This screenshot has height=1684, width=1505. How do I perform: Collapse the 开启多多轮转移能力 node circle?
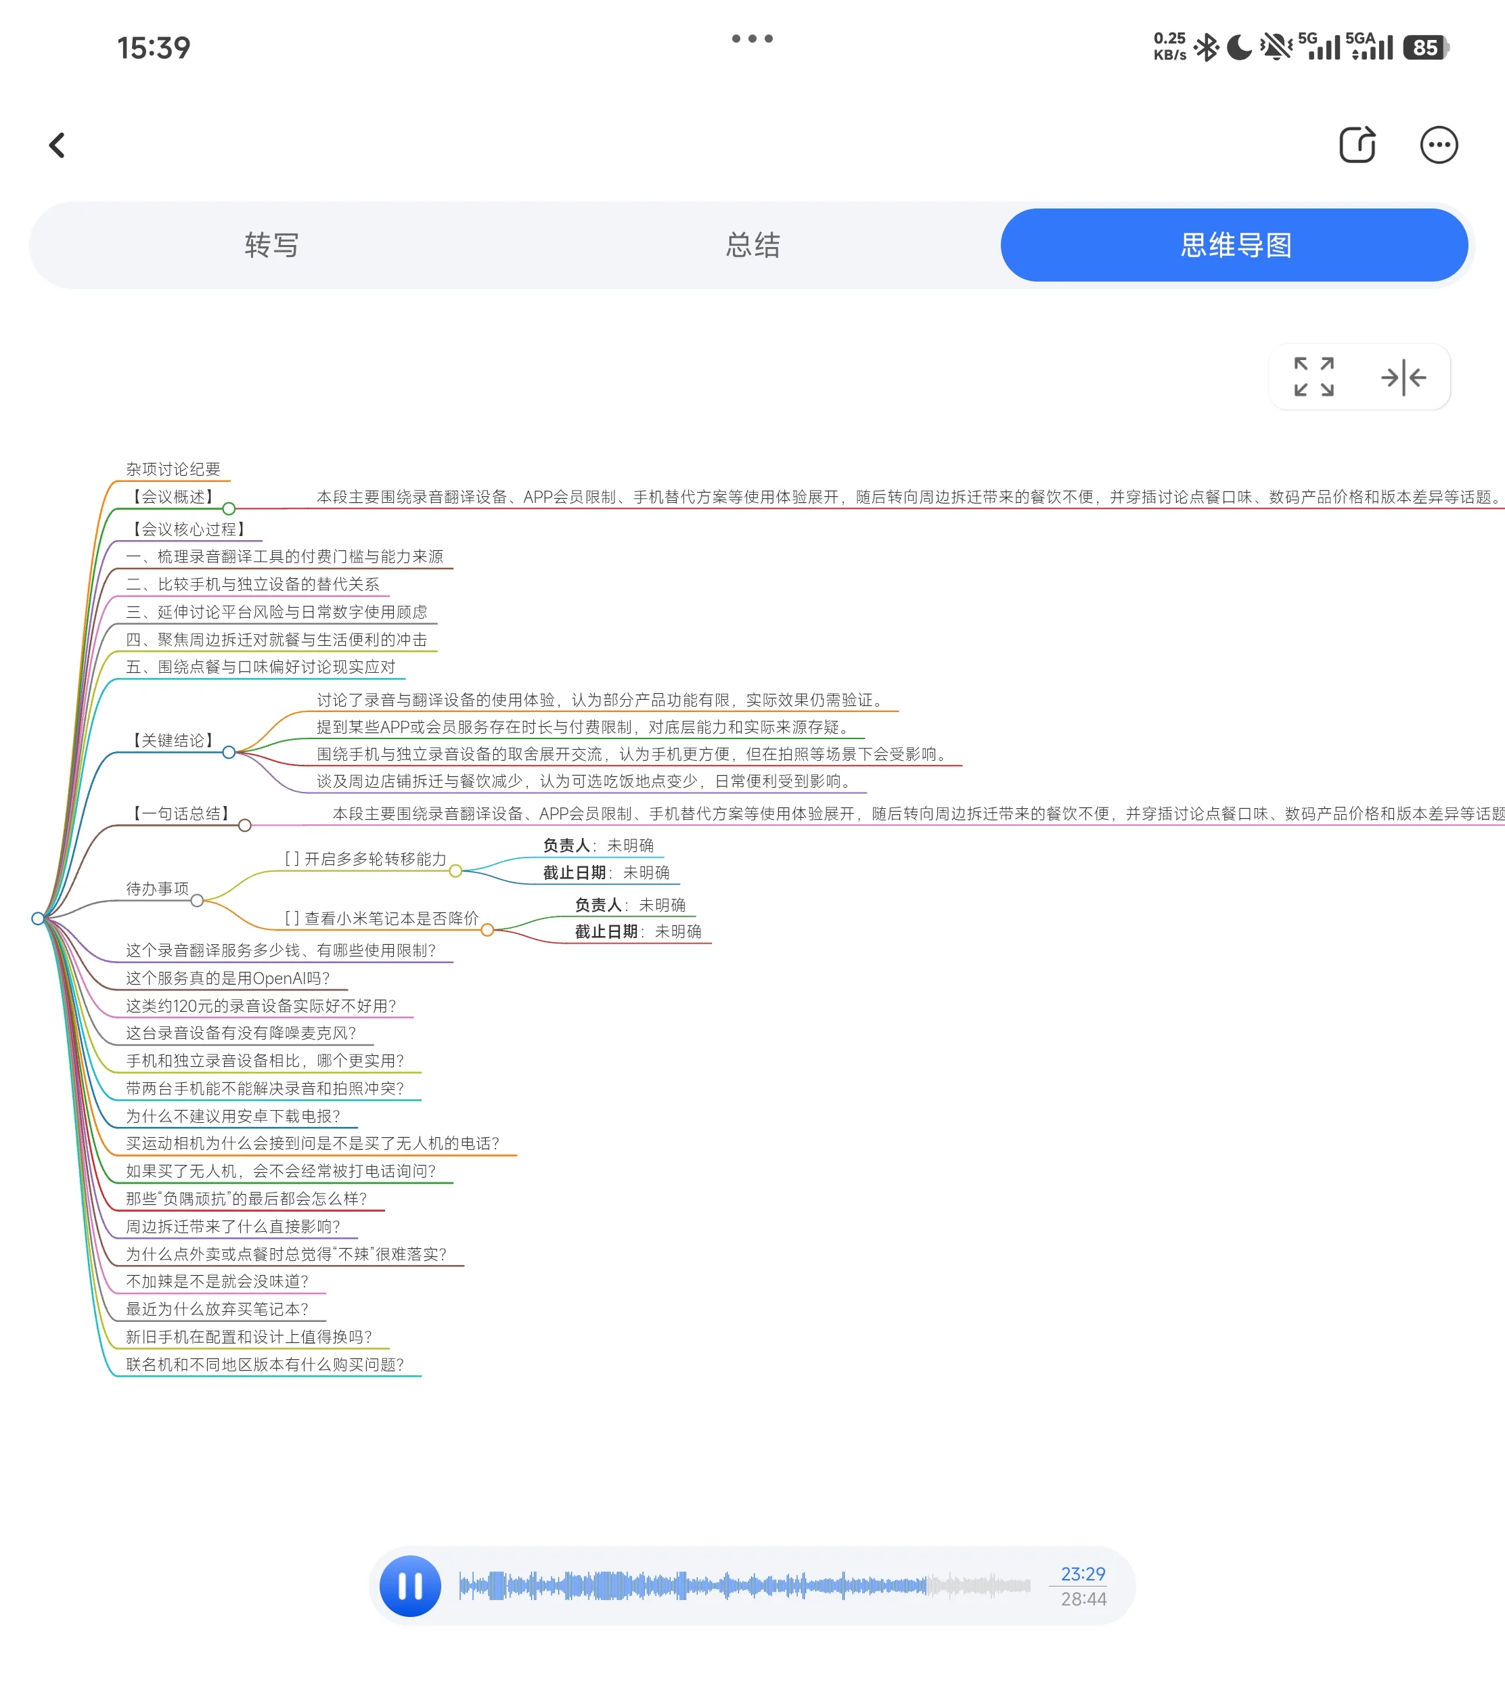(455, 871)
